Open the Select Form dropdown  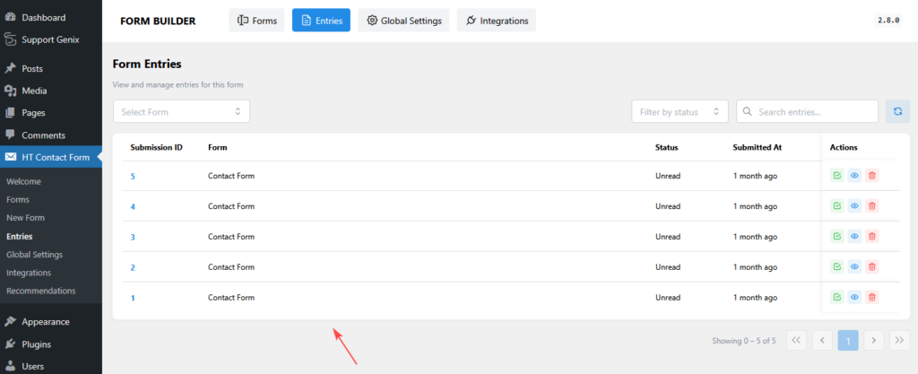[x=181, y=112]
